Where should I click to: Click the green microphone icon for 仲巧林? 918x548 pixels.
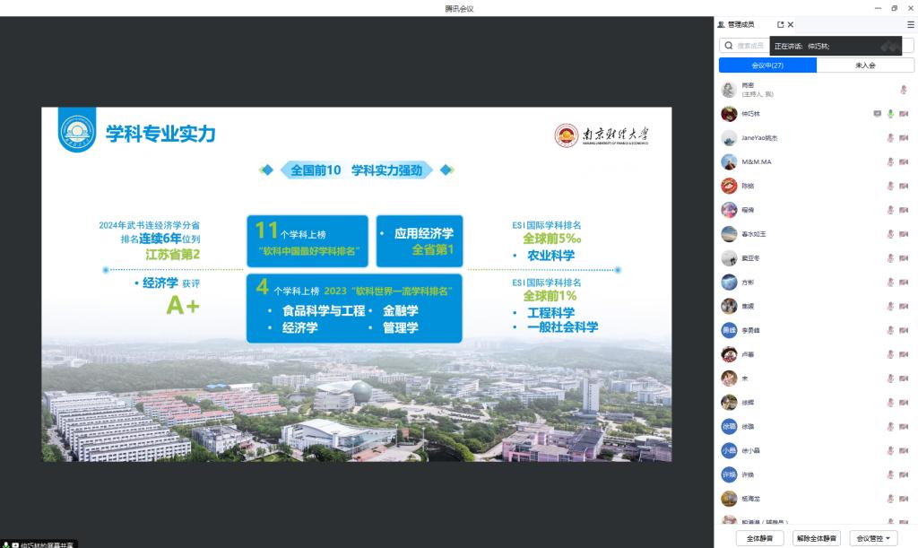point(890,114)
